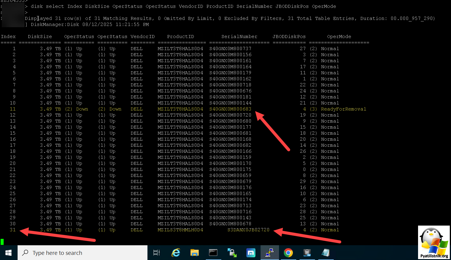Image resolution: width=451 pixels, height=260 pixels.
Task: Click serial number S40GNX0M800168
Action: tap(230, 139)
